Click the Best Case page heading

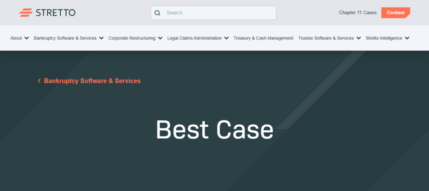point(214,130)
